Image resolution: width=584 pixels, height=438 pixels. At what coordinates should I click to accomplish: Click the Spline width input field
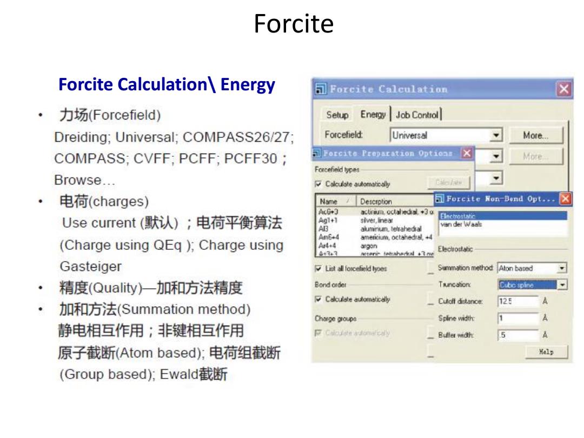(x=518, y=318)
